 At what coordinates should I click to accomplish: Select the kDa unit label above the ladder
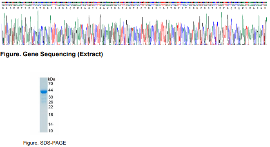coord(51,79)
